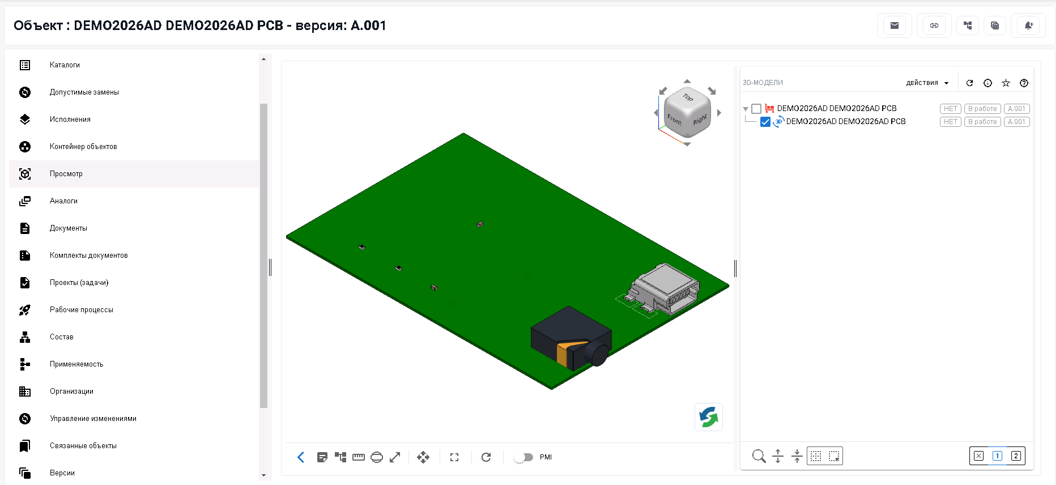1056x485 pixels.
Task: Click the measure ruler tool icon
Action: pyautogui.click(x=359, y=457)
